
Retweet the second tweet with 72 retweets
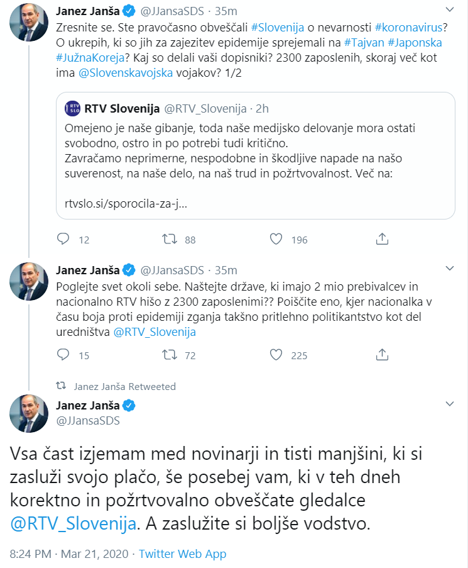170,355
